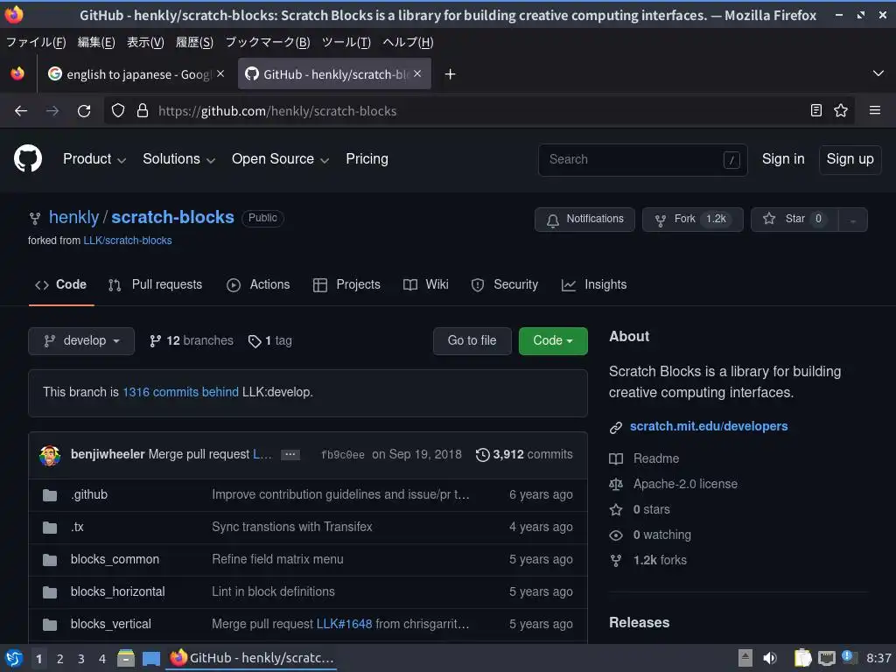Reload the page with the refresh icon
This screenshot has height=672, width=896.
coord(84,111)
